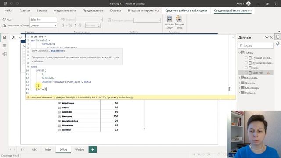Open the Формат dropdown
The image size is (281, 158).
89,19
